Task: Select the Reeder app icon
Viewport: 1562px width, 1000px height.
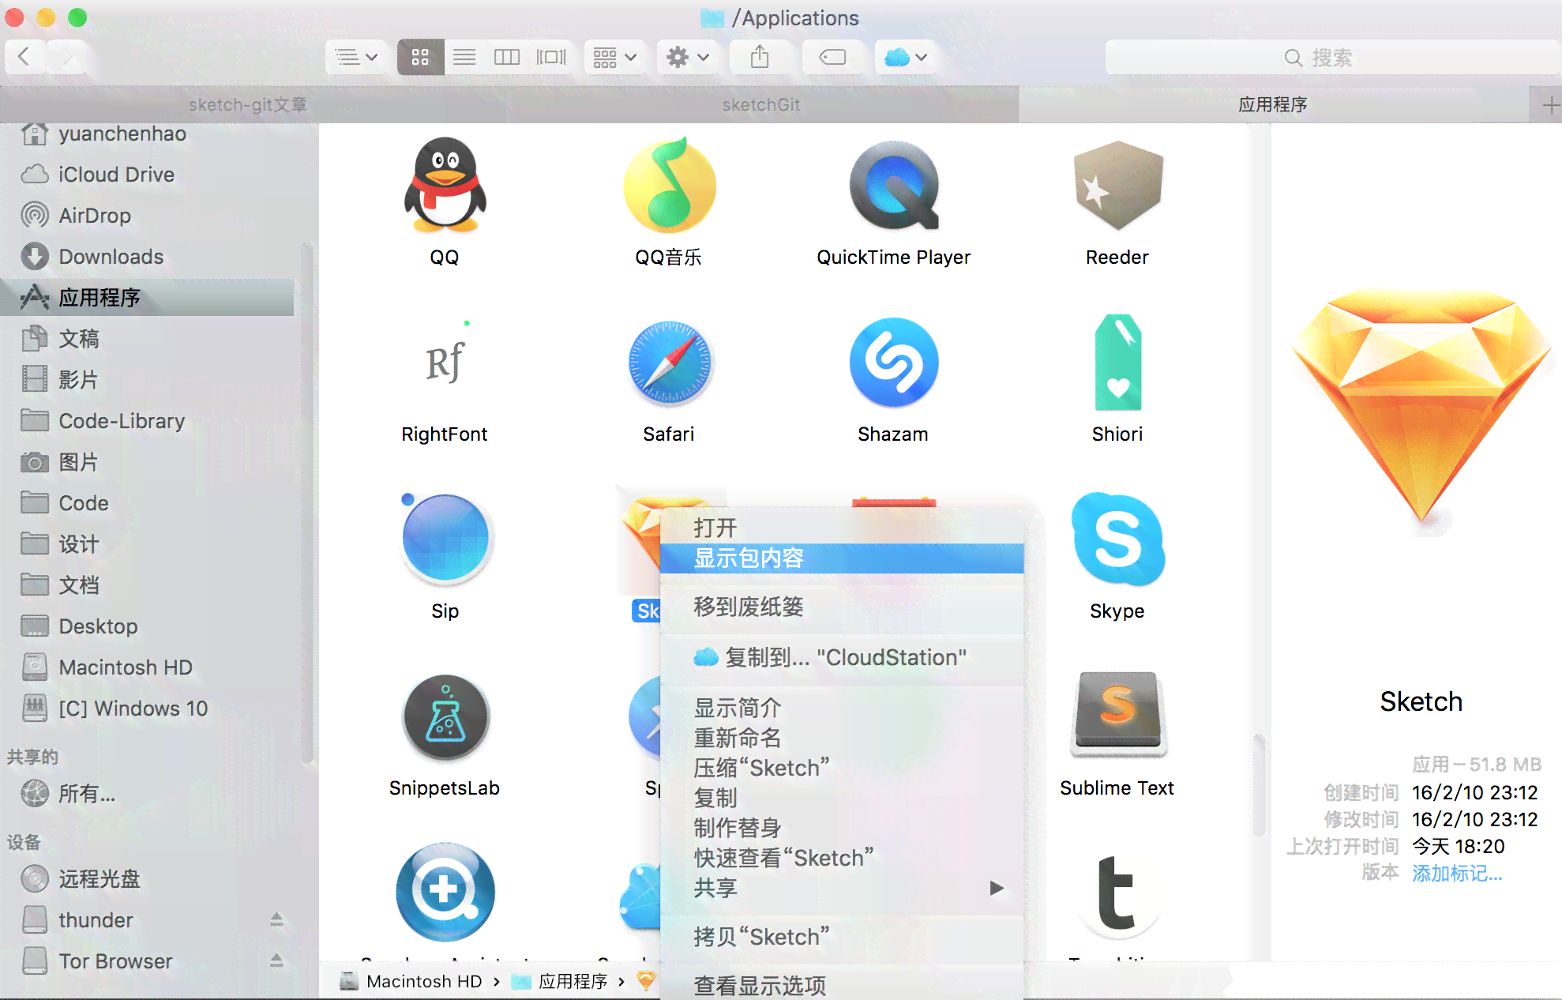Action: click(x=1117, y=186)
